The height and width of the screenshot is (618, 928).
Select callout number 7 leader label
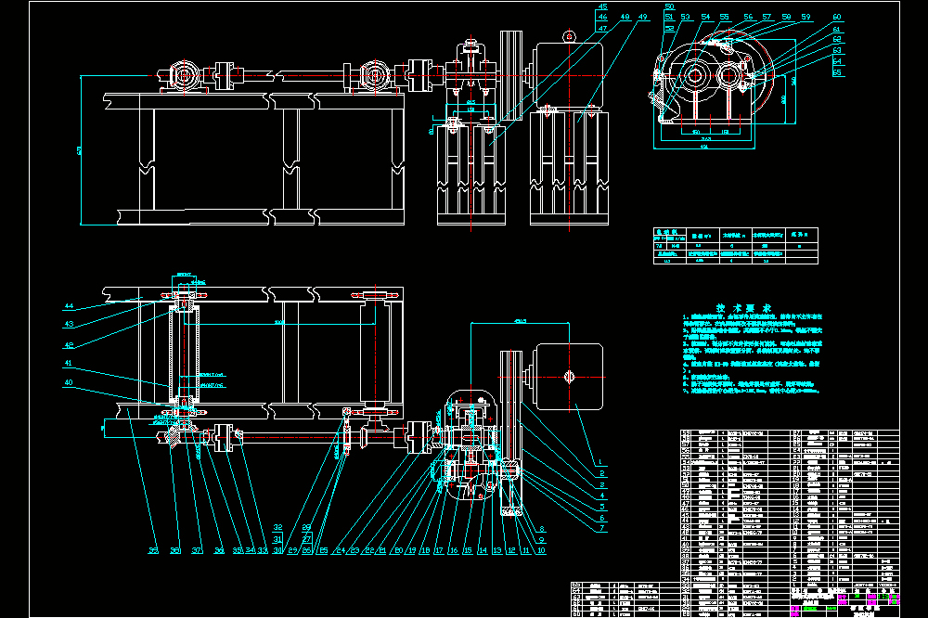click(x=602, y=528)
